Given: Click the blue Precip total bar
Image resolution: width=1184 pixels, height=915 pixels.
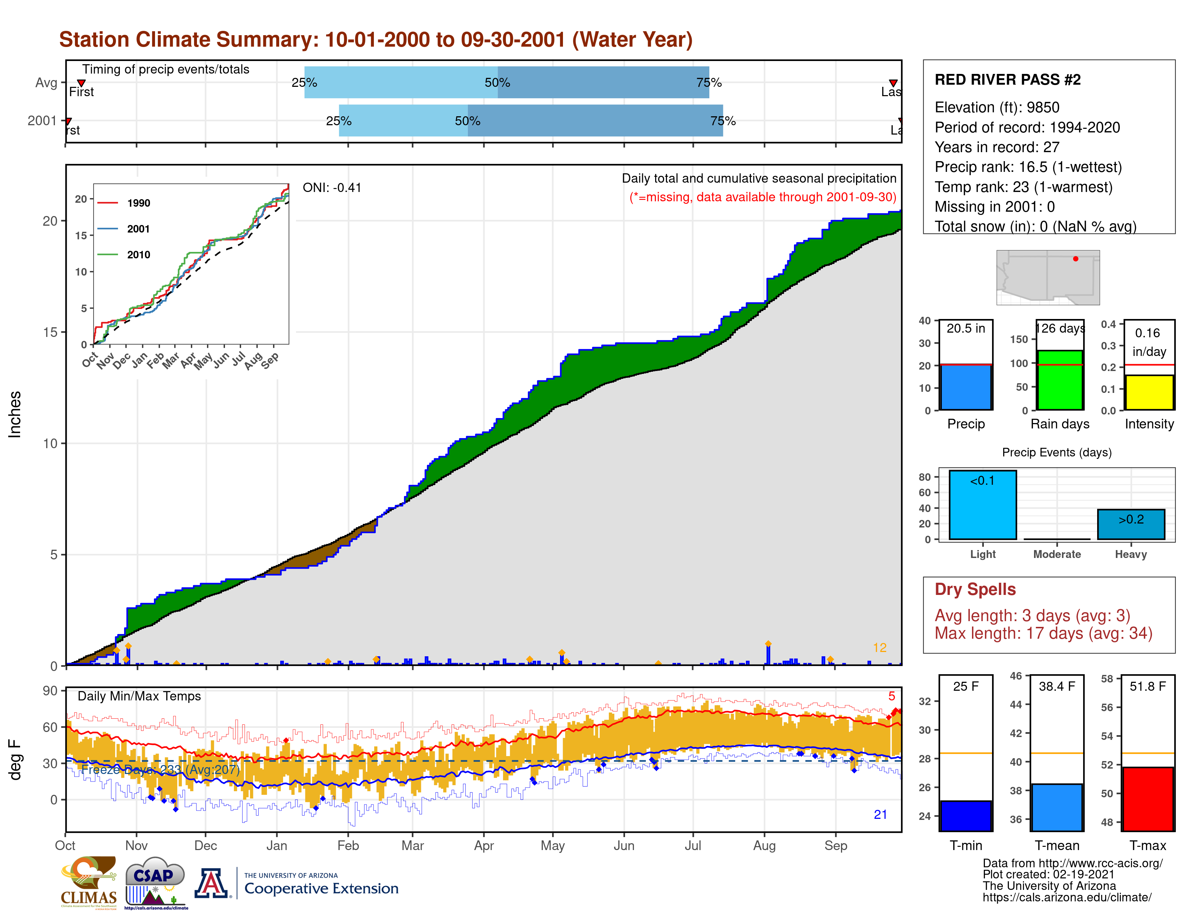Looking at the screenshot, I should click(966, 387).
